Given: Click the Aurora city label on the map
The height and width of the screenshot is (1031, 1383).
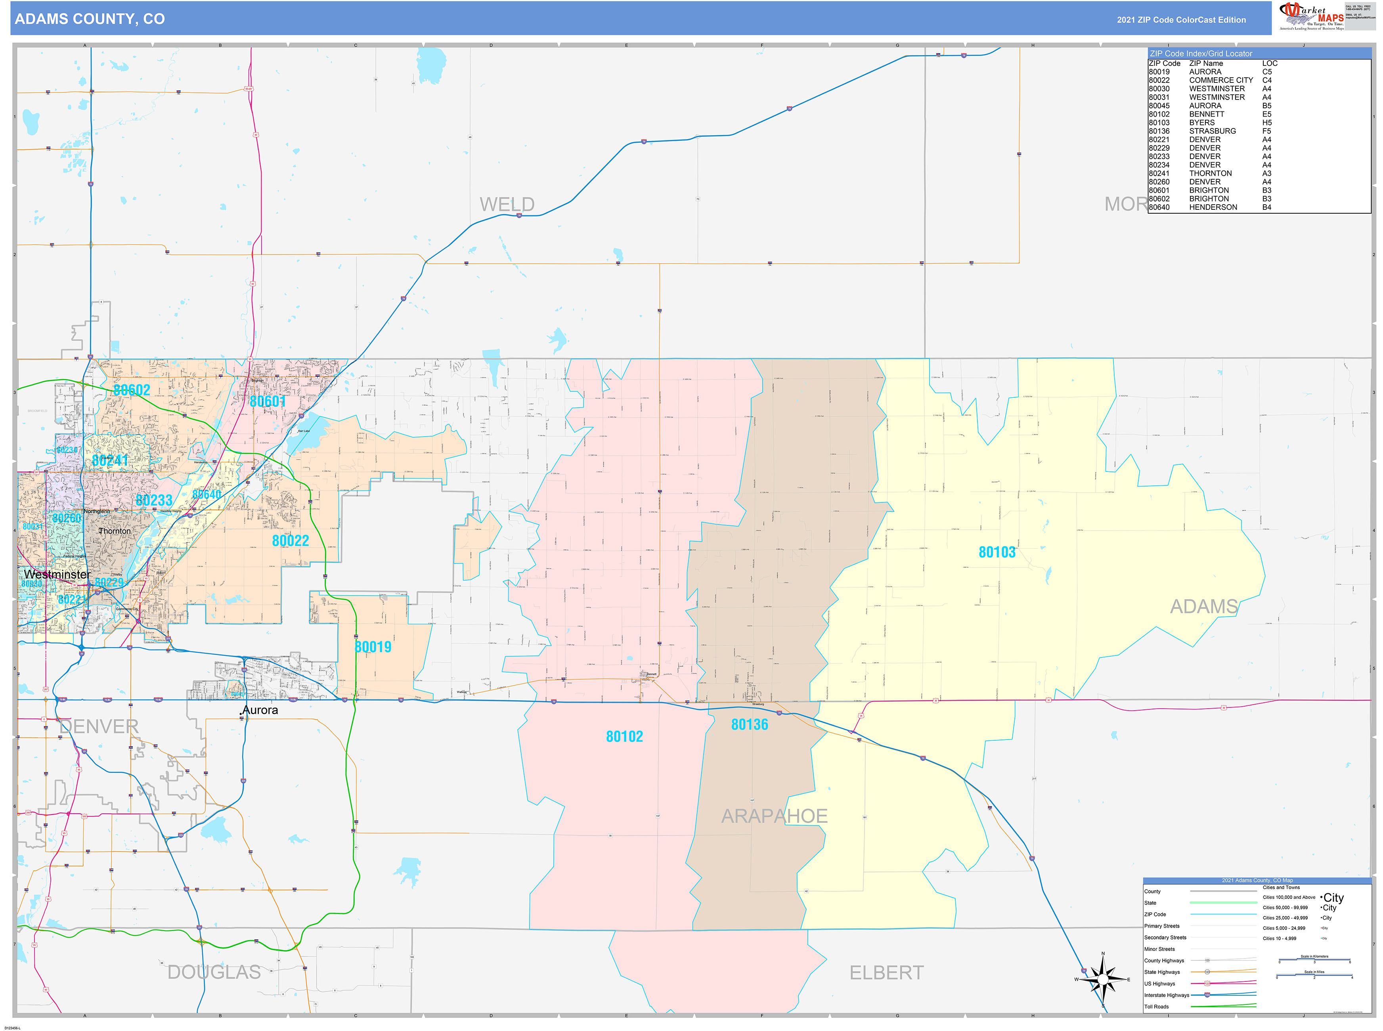Looking at the screenshot, I should 260,710.
